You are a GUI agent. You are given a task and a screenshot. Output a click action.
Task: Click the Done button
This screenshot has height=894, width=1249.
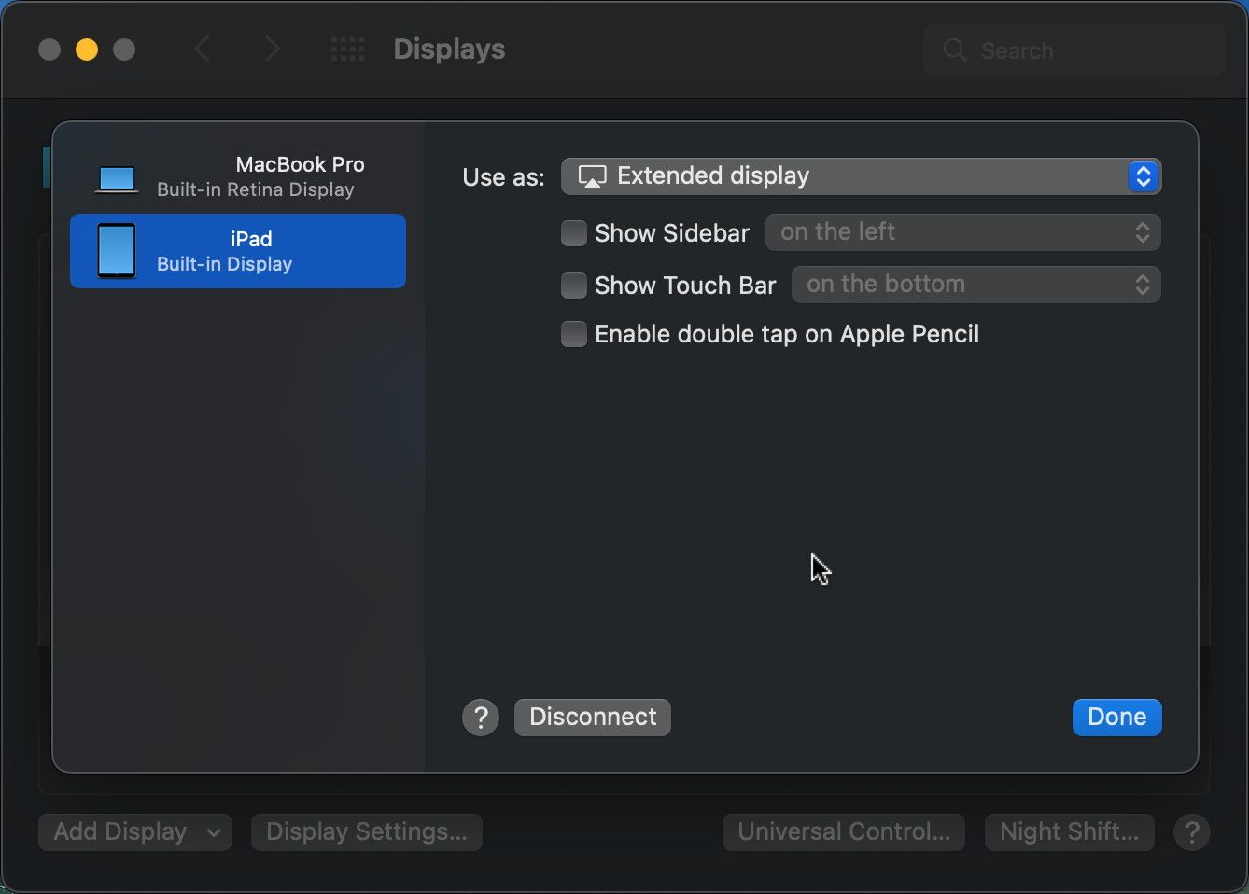1116,717
